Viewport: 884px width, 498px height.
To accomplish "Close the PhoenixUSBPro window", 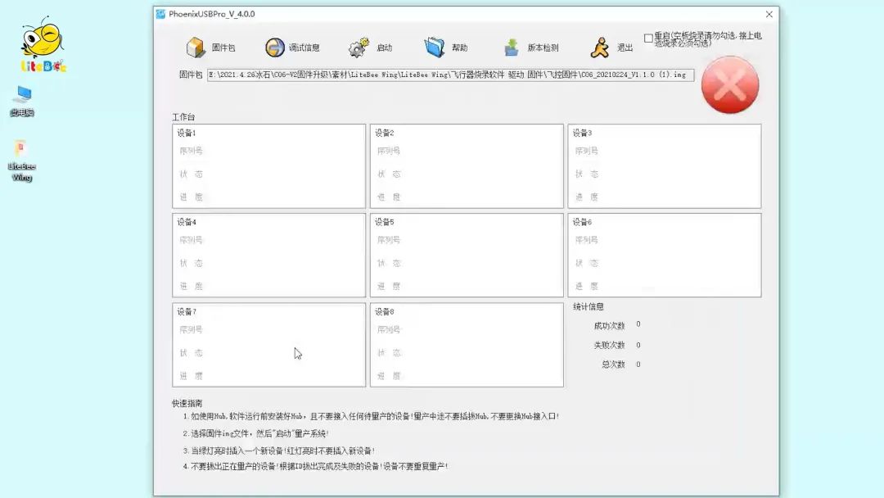I will click(769, 14).
